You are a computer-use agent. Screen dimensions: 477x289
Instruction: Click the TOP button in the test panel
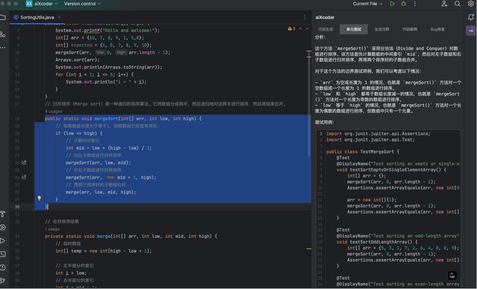pyautogui.click(x=452, y=276)
